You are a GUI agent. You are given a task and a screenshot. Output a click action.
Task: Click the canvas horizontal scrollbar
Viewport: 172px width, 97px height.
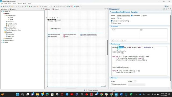(x=71, y=88)
